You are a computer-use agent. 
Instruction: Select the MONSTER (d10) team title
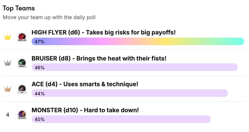(x=85, y=110)
